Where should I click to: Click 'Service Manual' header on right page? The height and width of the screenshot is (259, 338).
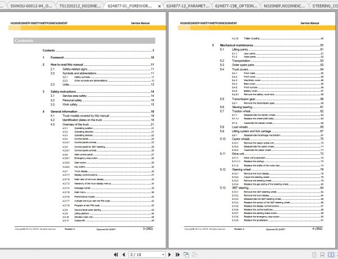coord(310,23)
